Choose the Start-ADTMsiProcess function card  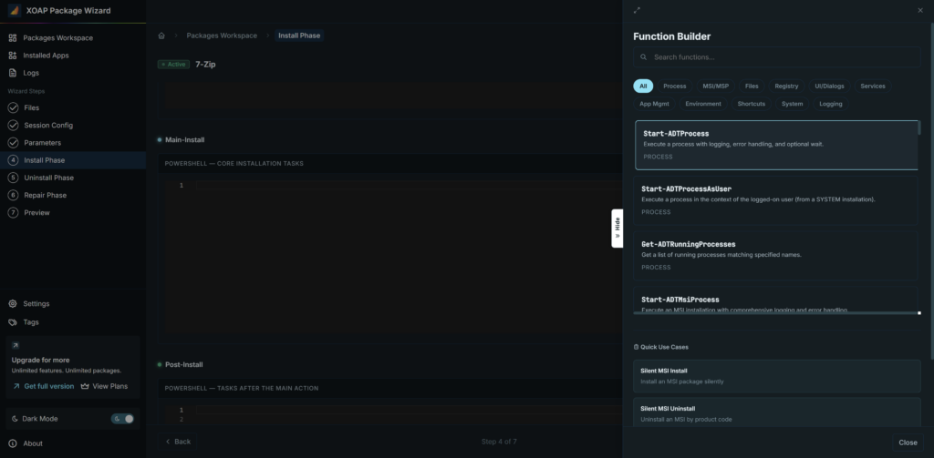775,300
